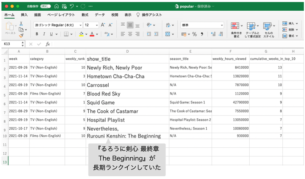
Task: Toggle Underline formatting
Action: (51, 34)
